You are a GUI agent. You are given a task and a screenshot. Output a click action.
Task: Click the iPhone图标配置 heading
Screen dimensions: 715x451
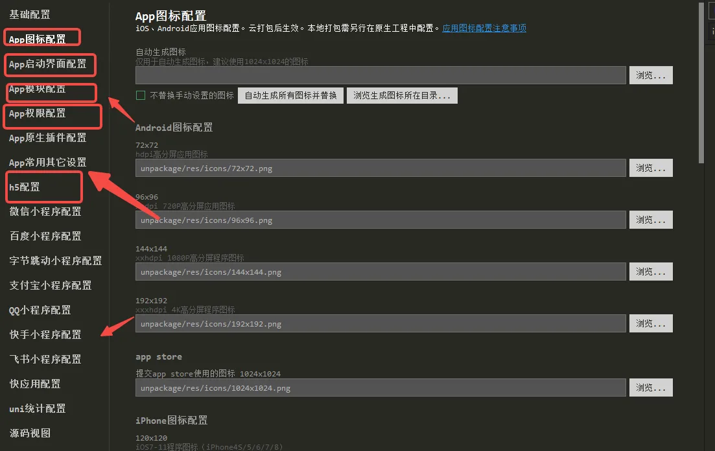point(171,420)
